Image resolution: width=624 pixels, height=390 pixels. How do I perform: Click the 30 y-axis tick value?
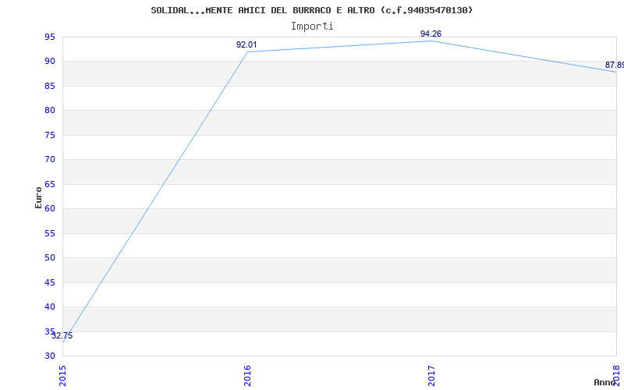(50, 356)
